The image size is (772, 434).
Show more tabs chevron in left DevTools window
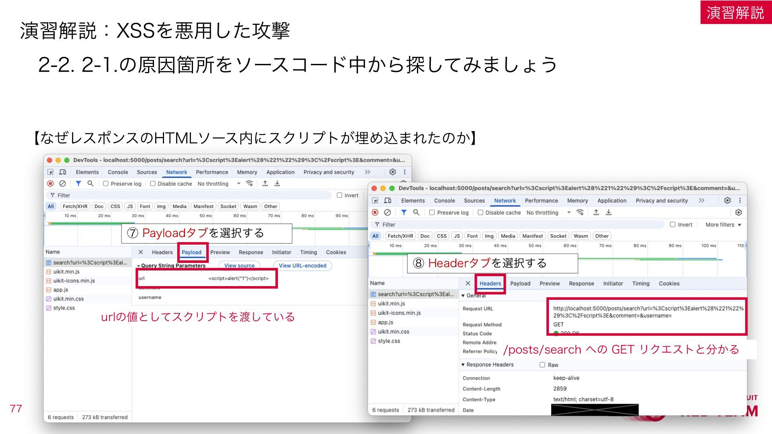[368, 172]
